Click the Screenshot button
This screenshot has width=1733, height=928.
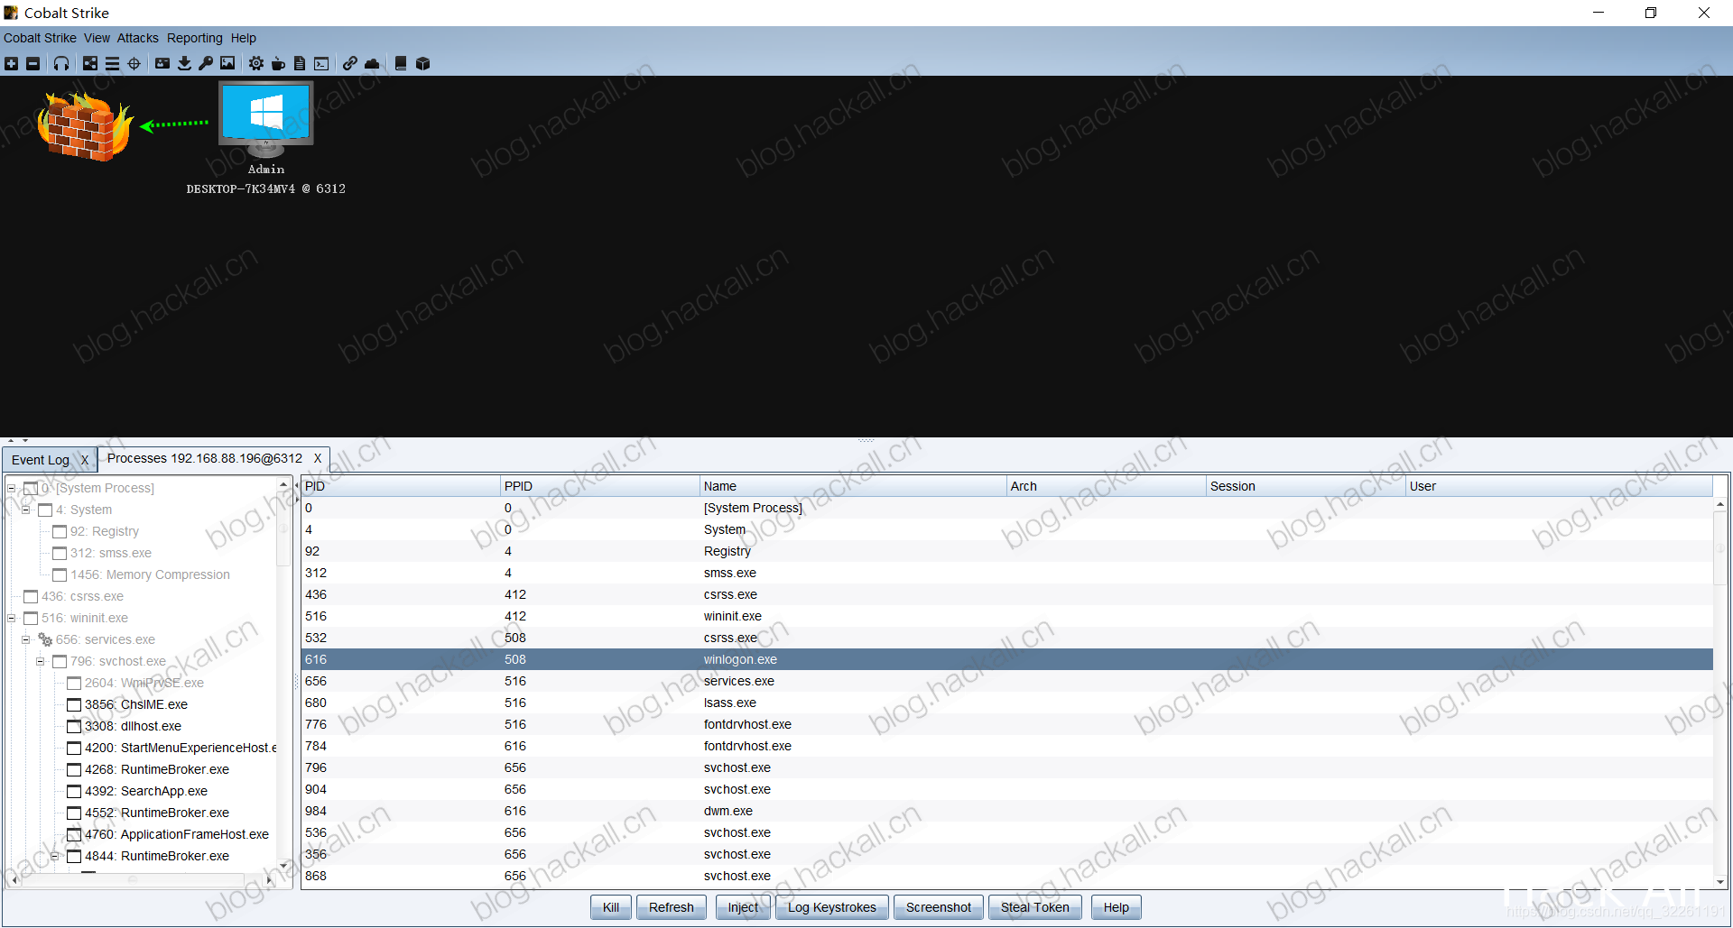(939, 907)
